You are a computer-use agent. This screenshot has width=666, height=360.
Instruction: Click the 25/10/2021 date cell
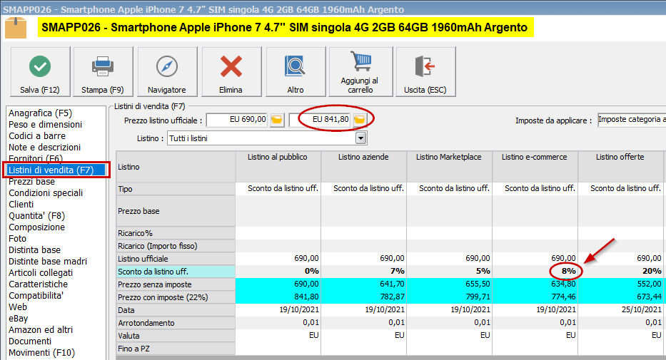620,310
